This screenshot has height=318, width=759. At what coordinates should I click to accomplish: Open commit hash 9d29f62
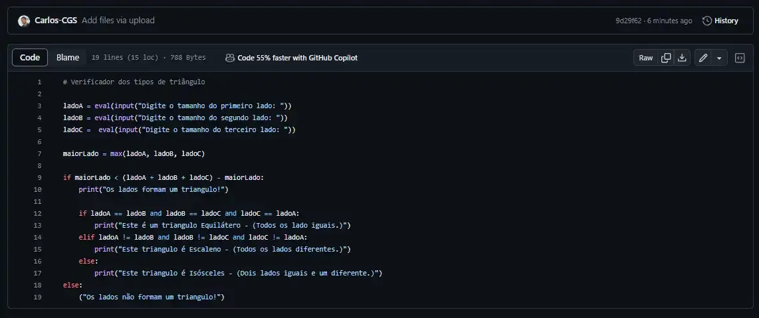pos(629,21)
